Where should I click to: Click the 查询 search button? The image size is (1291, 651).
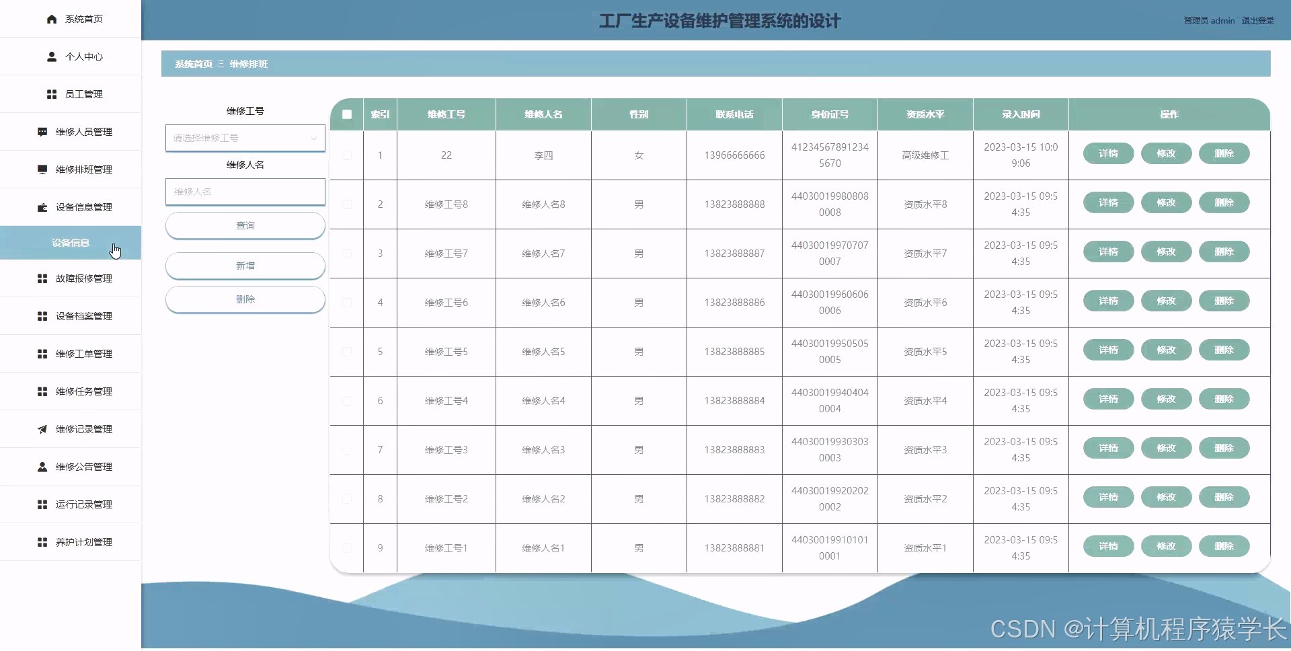coord(245,225)
